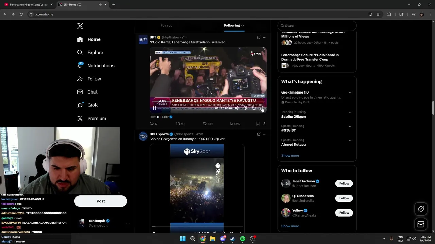Open more options for Ahmed Kutucu trend
This screenshot has height=244, width=435.
click(x=351, y=141)
